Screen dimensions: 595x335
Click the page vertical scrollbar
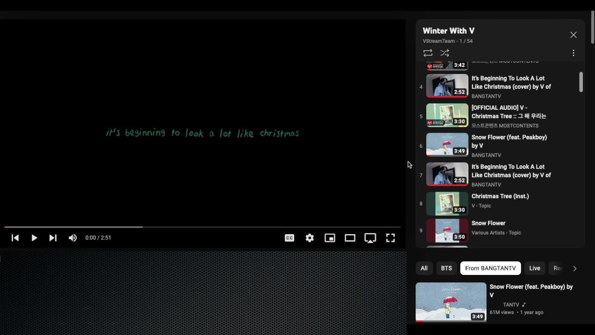click(592, 28)
